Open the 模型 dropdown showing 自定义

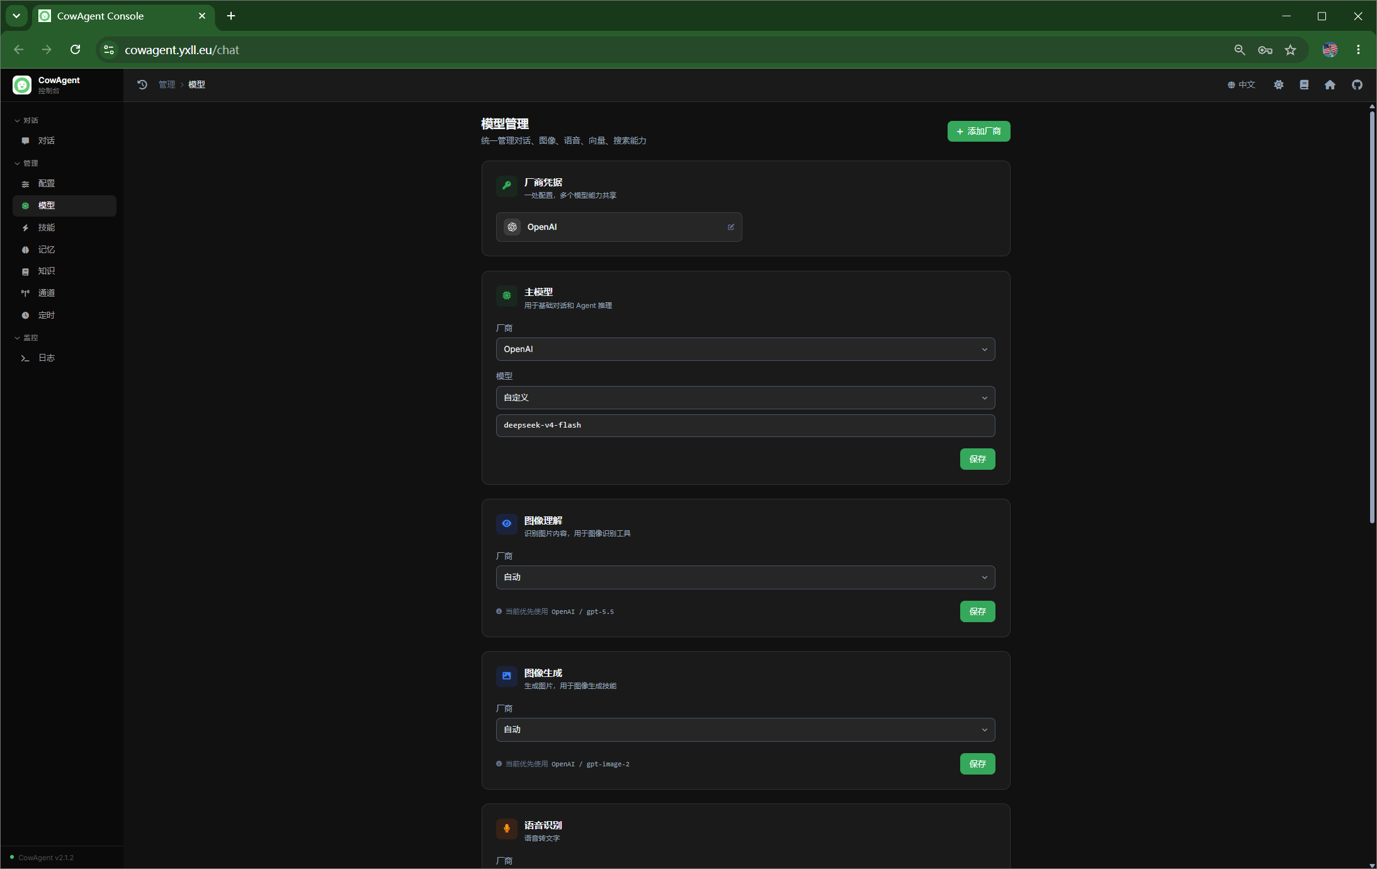point(745,398)
